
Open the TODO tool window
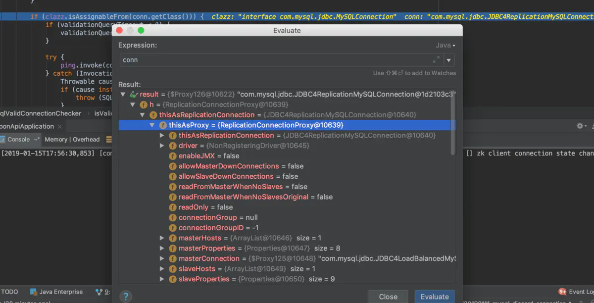(x=10, y=292)
